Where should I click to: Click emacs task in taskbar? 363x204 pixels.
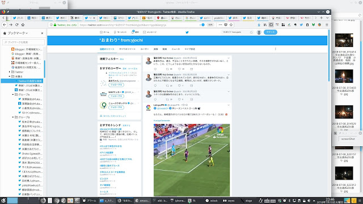142,201
